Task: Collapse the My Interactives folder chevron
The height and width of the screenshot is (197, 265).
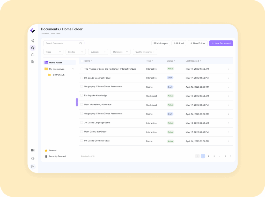Action: [x=73, y=69]
